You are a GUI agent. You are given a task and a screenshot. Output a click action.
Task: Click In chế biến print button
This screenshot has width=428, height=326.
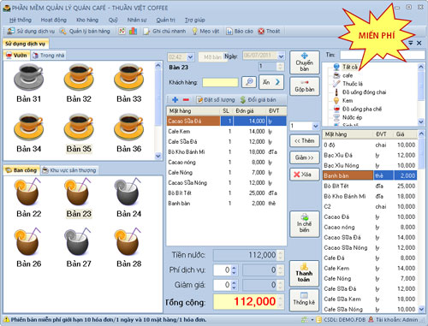(304, 224)
